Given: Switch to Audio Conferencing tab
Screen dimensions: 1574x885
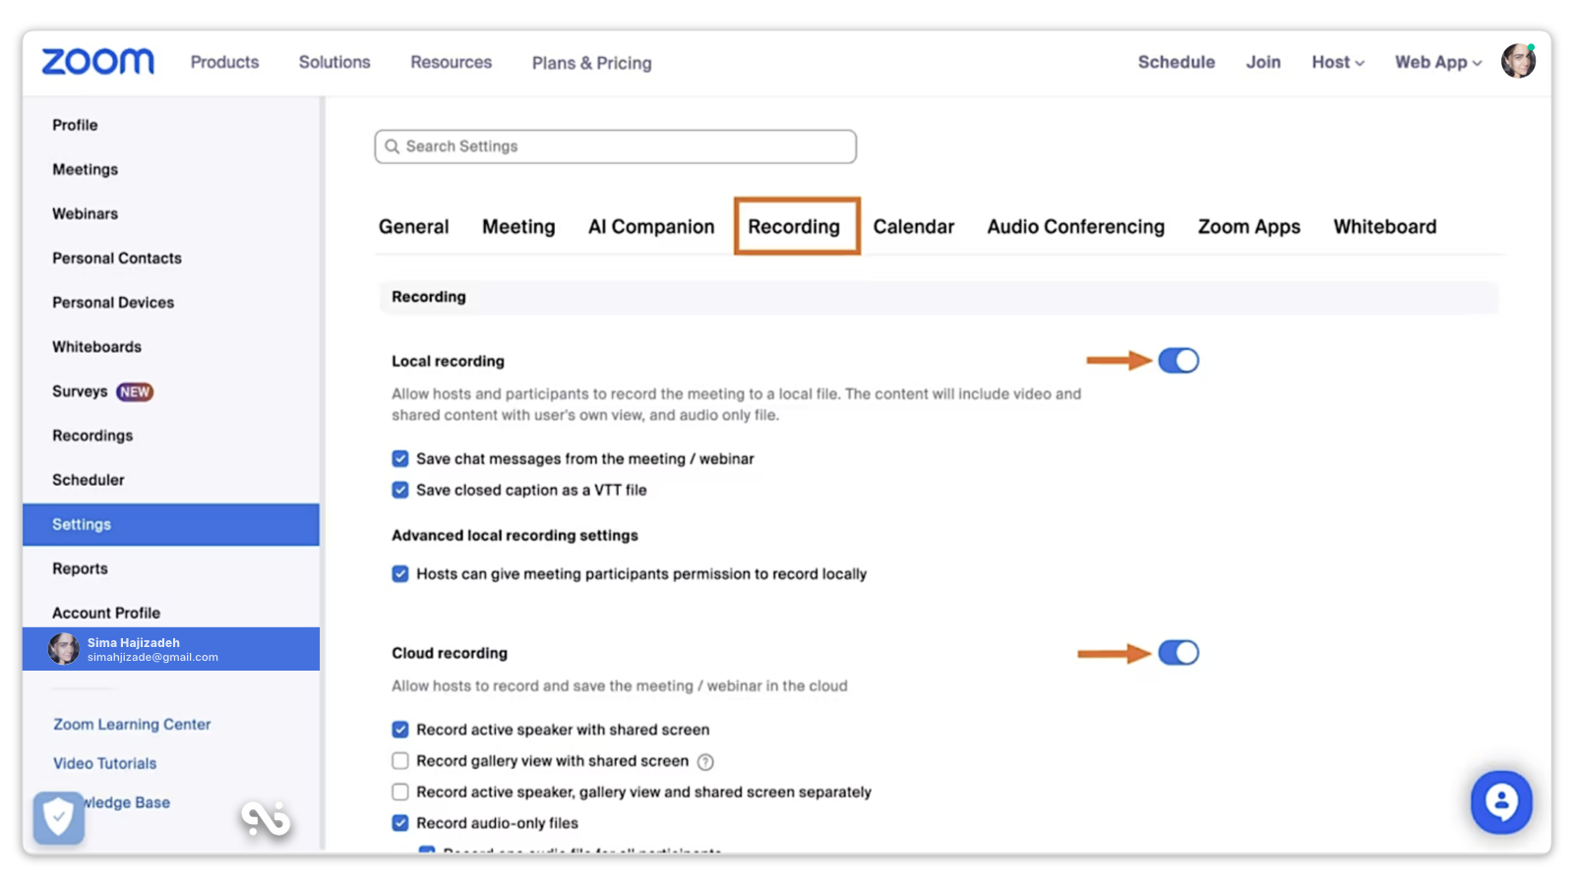Looking at the screenshot, I should (1076, 227).
